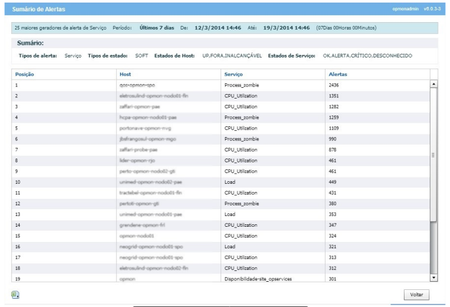Click the Últimos 7 dias period text
Viewport: 450px width, 307px height.
point(156,28)
